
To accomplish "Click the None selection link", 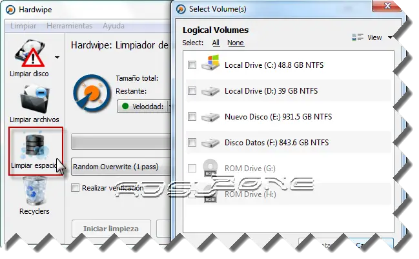I will [x=236, y=43].
